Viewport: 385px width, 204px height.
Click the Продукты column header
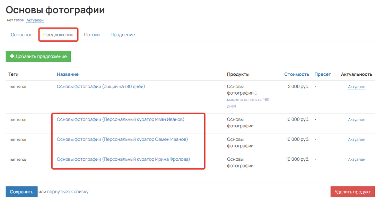click(x=238, y=74)
